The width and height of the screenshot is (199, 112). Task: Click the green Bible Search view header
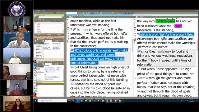(x=49, y=15)
